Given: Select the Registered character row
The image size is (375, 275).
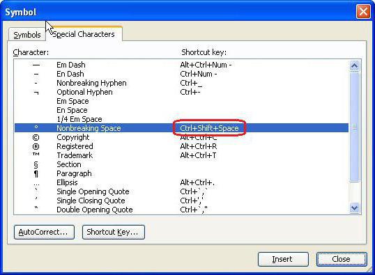Looking at the screenshot, I should pos(181,146).
